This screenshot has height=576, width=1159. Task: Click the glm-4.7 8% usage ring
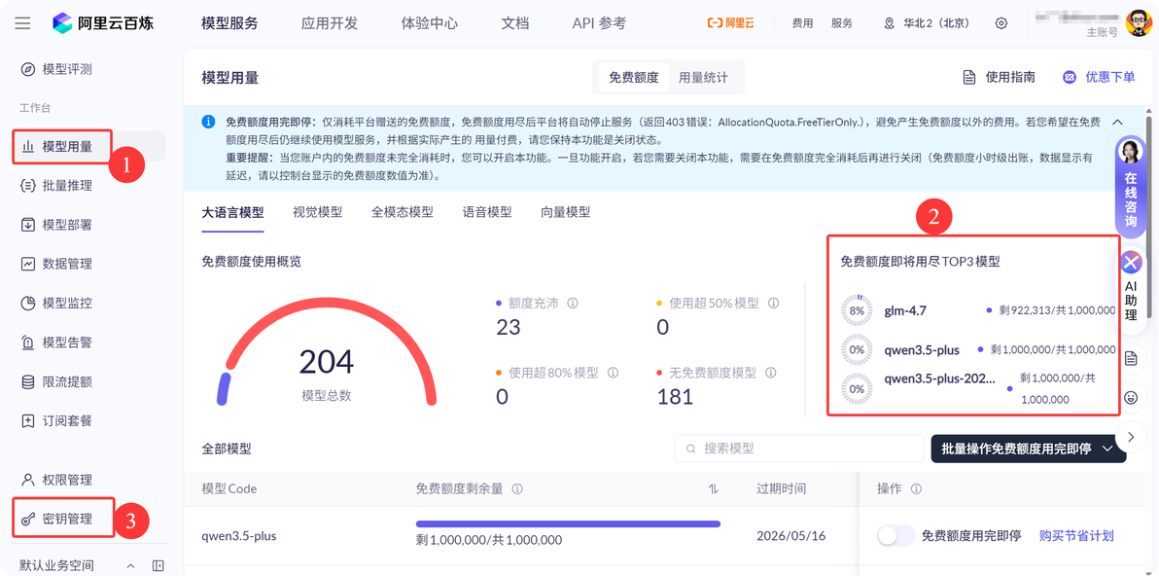(857, 310)
